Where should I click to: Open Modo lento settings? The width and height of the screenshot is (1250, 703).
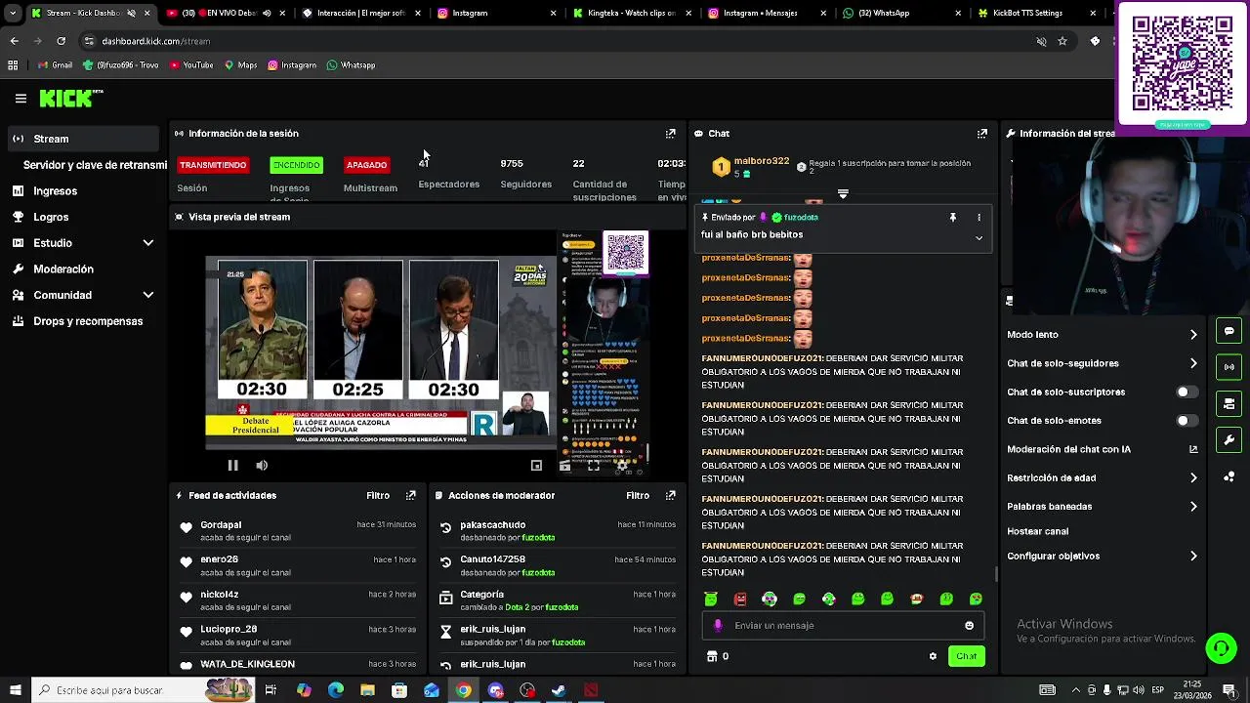pos(1102,335)
